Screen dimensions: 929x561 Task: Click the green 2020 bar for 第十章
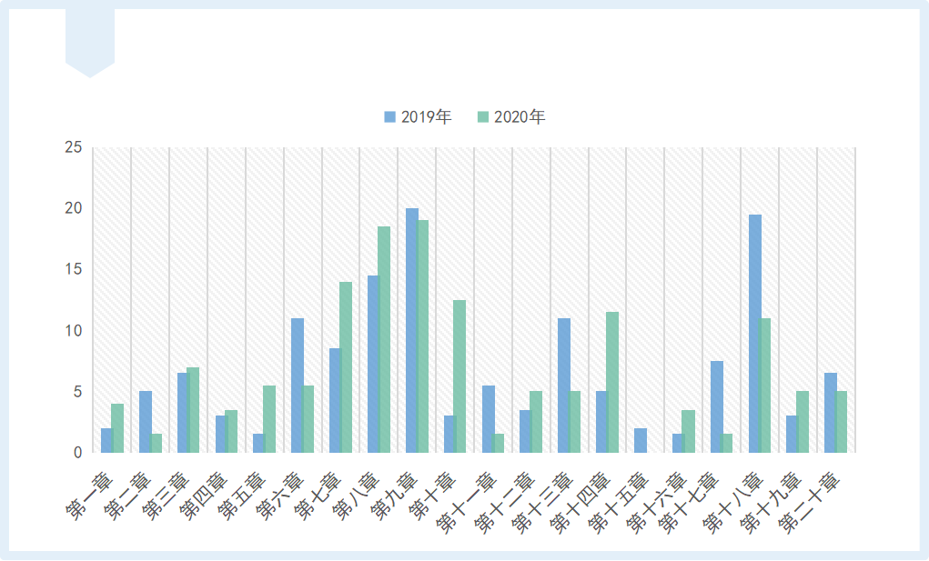click(x=459, y=376)
